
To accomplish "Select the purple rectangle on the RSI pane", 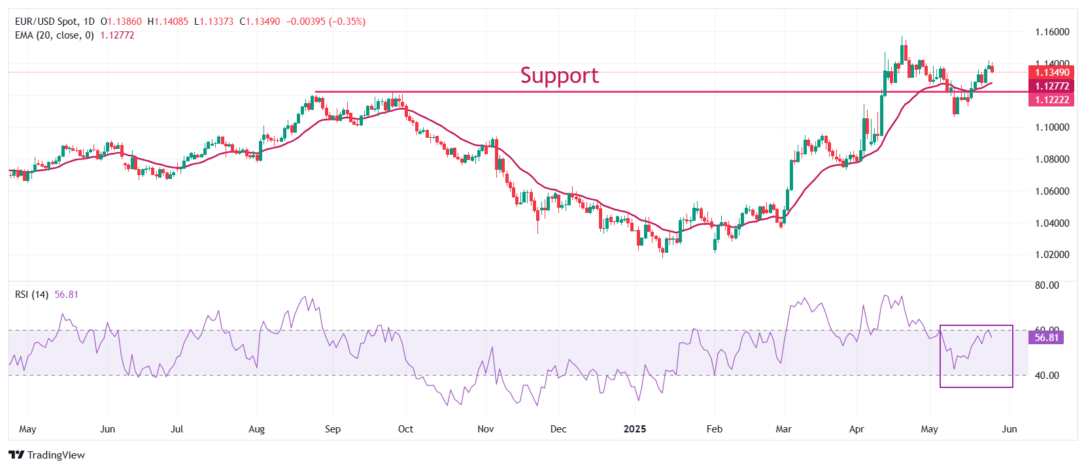I will 976,325.
